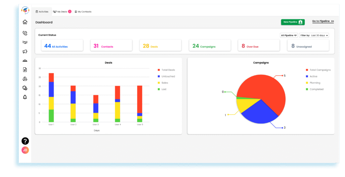Click the User 3 stacked bar
Viewport: 345px width, 177px height.
click(x=96, y=108)
